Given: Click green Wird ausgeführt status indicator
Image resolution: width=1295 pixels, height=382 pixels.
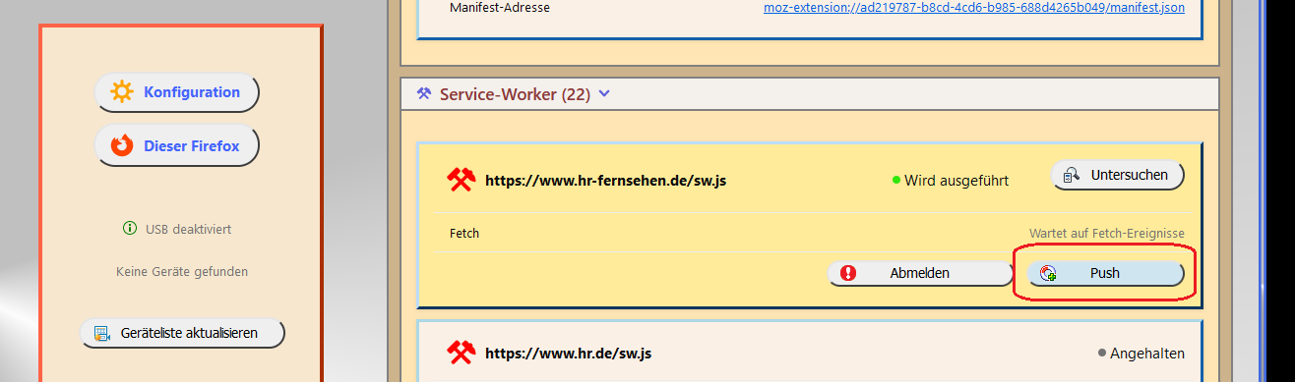Looking at the screenshot, I should click(x=896, y=181).
